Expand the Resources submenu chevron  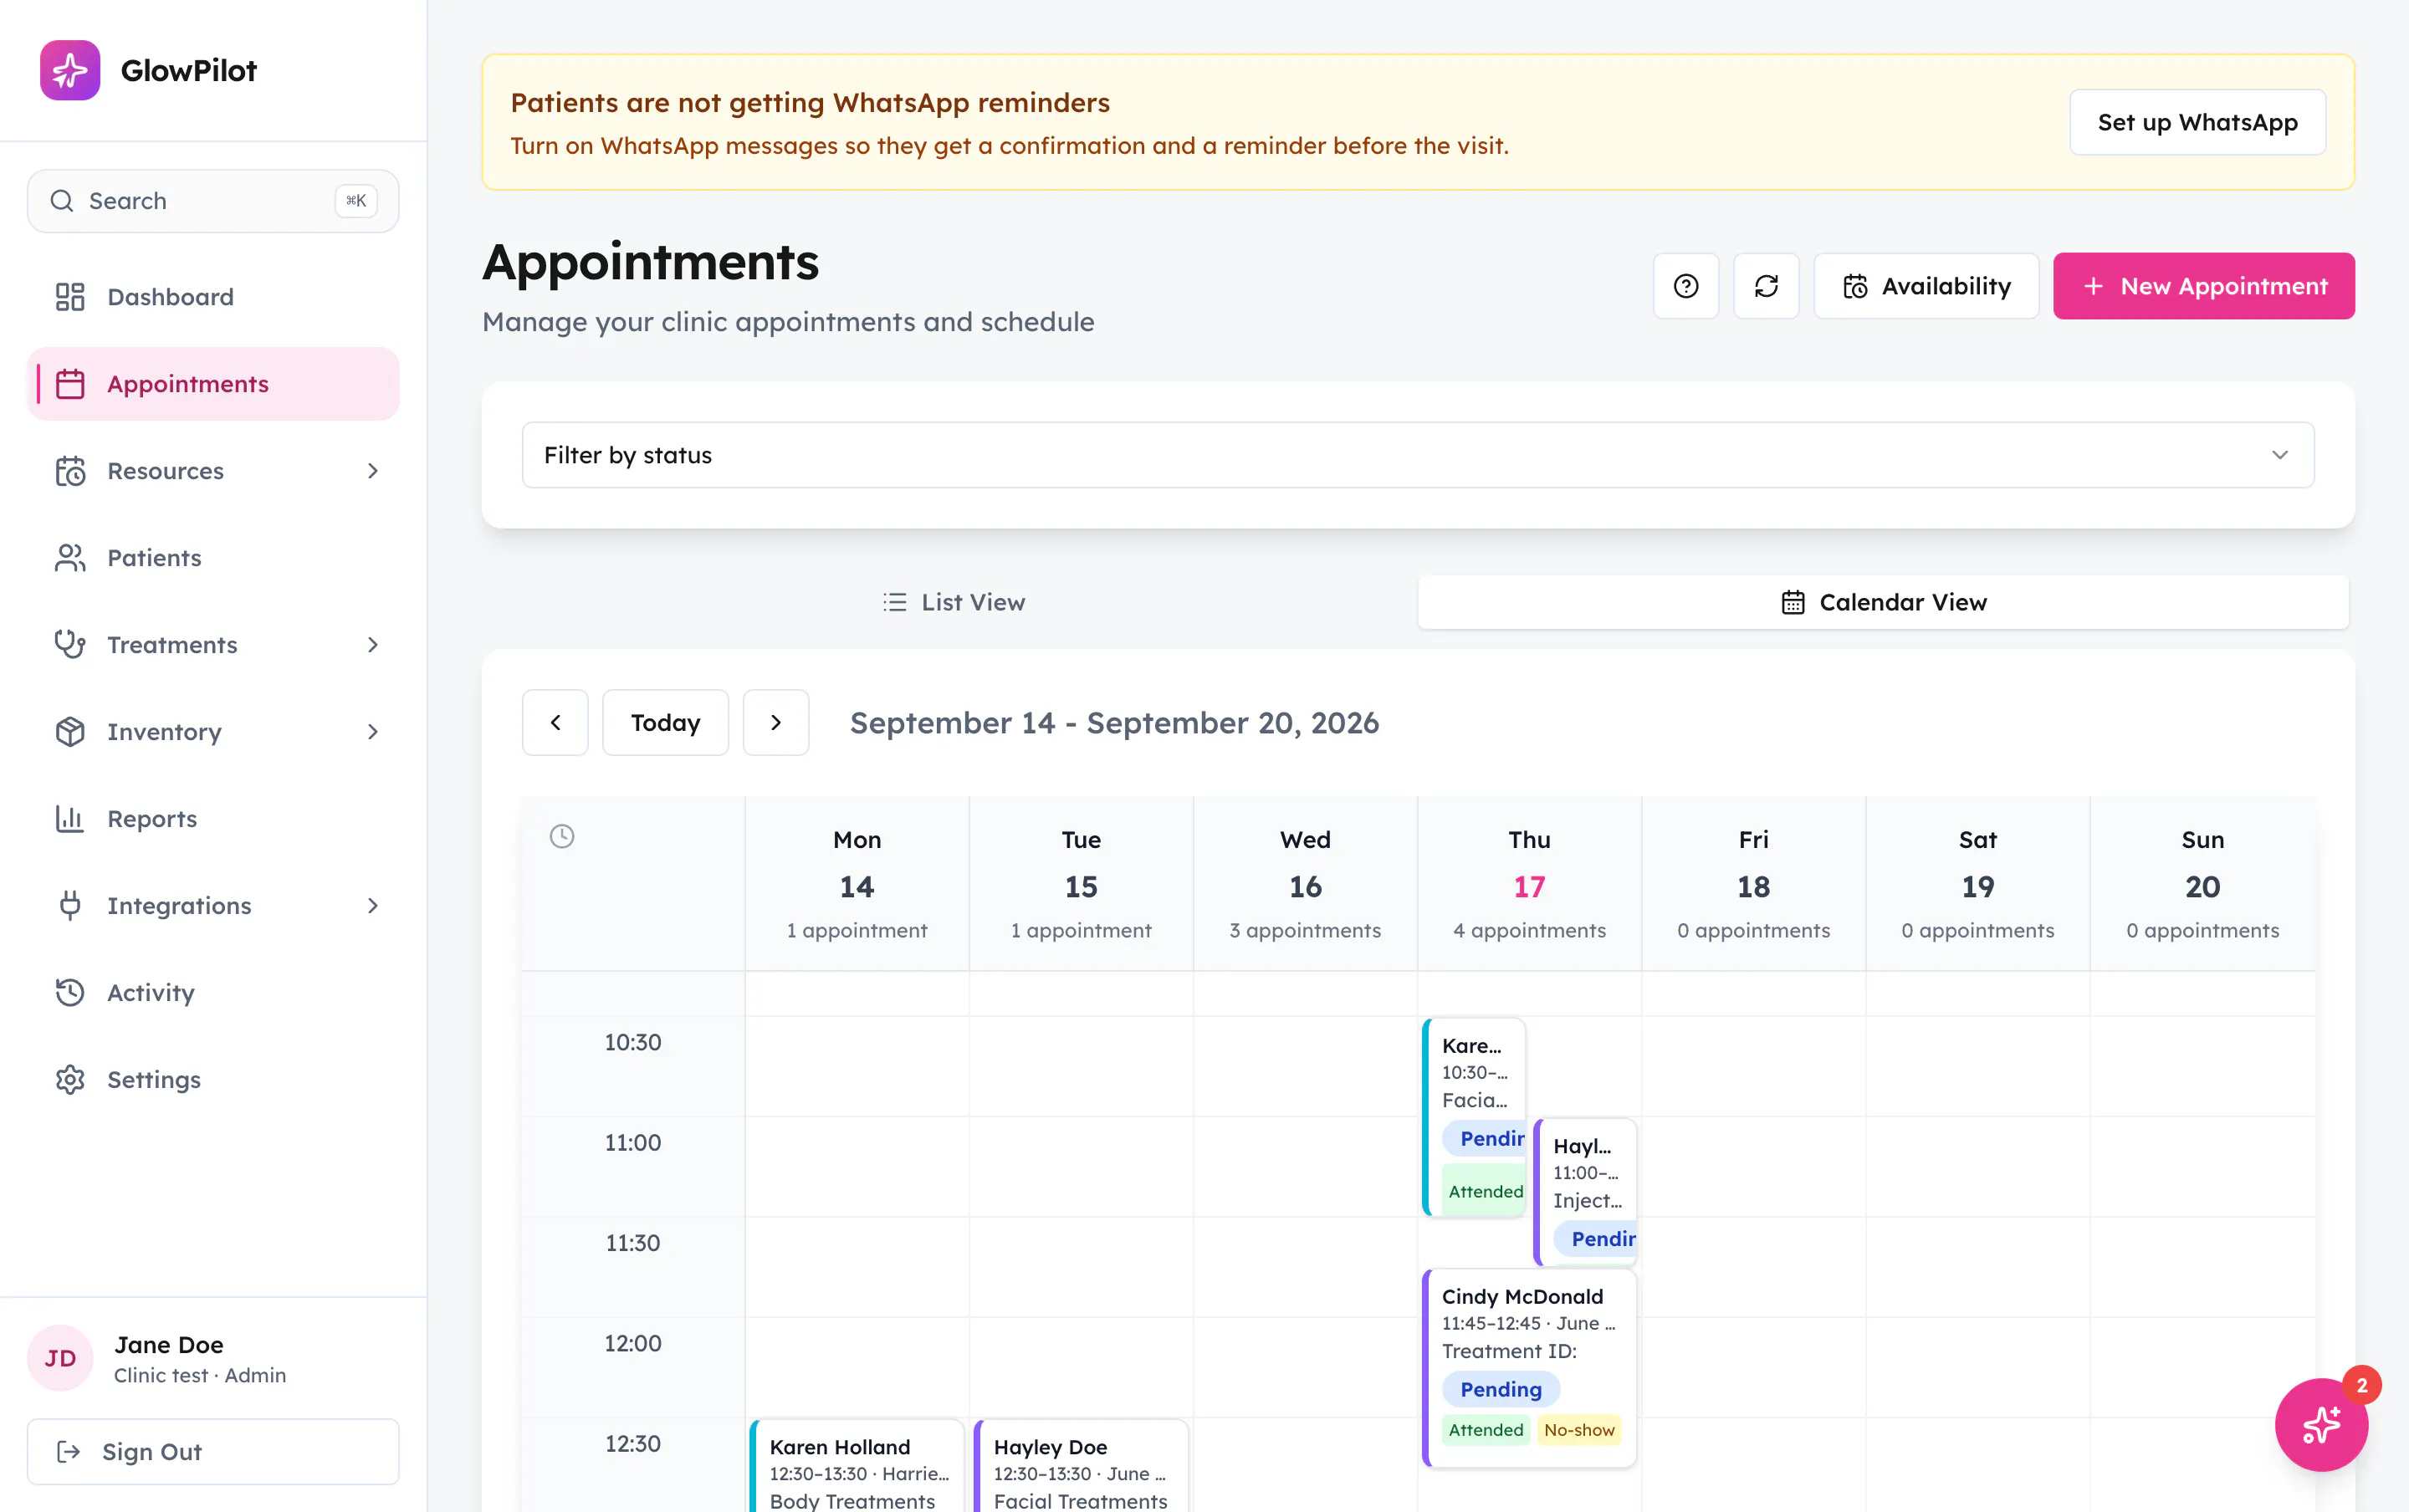click(x=373, y=471)
